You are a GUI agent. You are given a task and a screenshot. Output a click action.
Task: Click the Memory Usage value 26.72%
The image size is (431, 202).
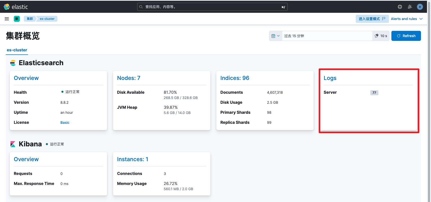click(170, 184)
